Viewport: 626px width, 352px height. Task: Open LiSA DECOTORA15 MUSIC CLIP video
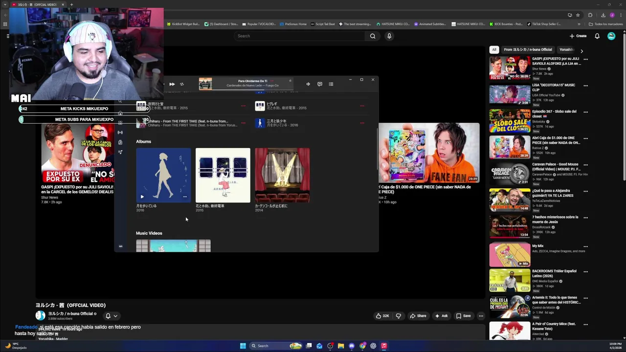pyautogui.click(x=510, y=94)
